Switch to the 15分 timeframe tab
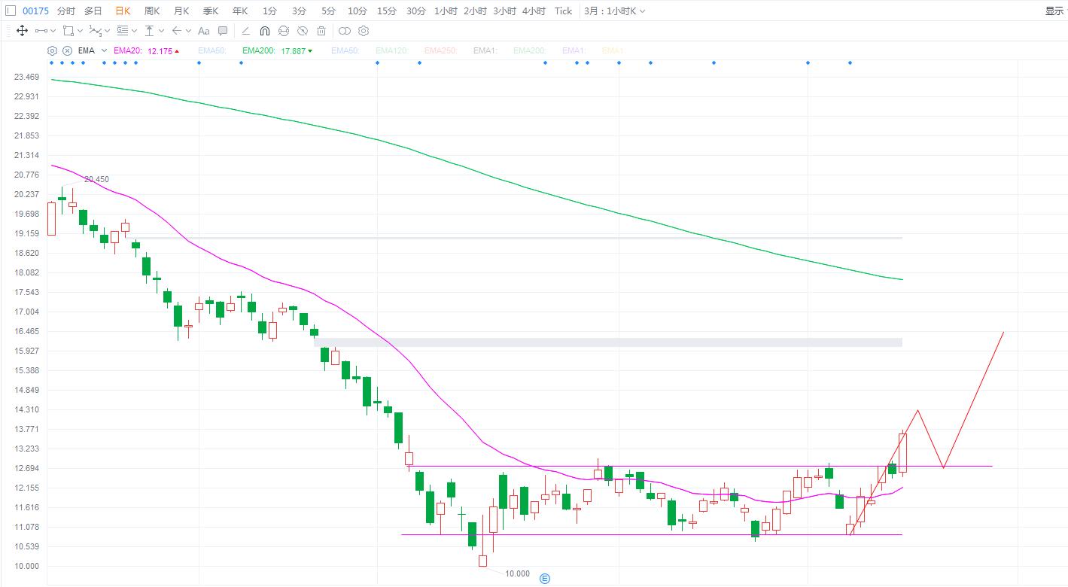Screen dimensions: 1068x587 [x=387, y=11]
